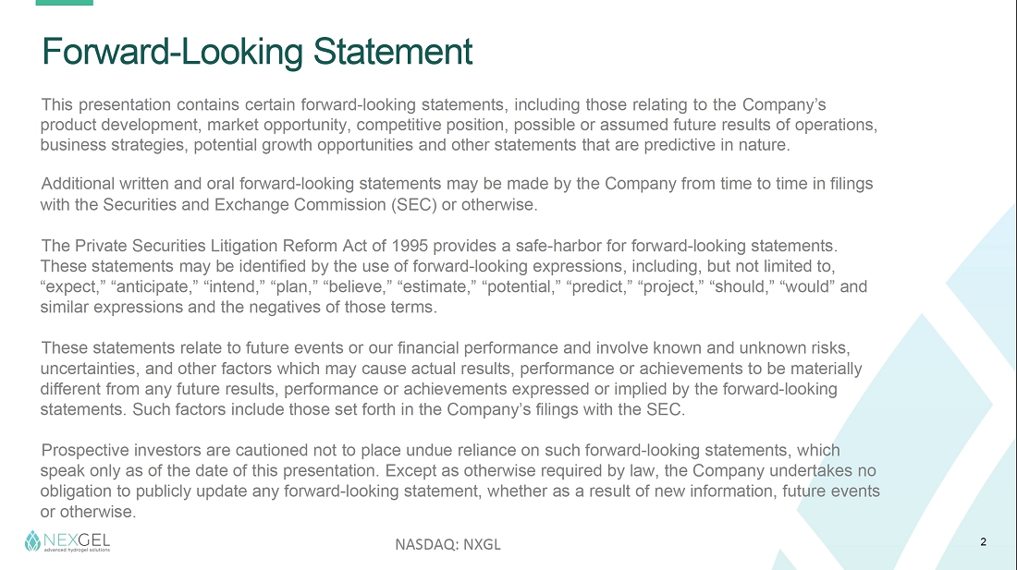Click the teal accent bar above the title
Viewport: 1017px width, 570px height.
65,3
